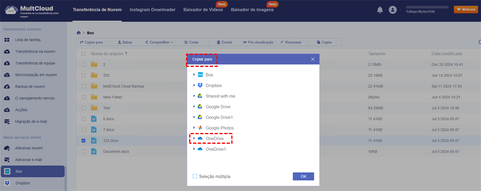The height and width of the screenshot is (191, 481).
Task: Click Cortar toolbar button
Action: pos(191,42)
